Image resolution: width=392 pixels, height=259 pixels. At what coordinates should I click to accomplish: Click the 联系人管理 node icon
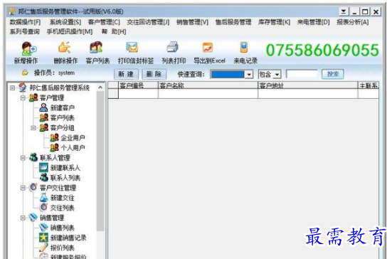pyautogui.click(x=33, y=157)
